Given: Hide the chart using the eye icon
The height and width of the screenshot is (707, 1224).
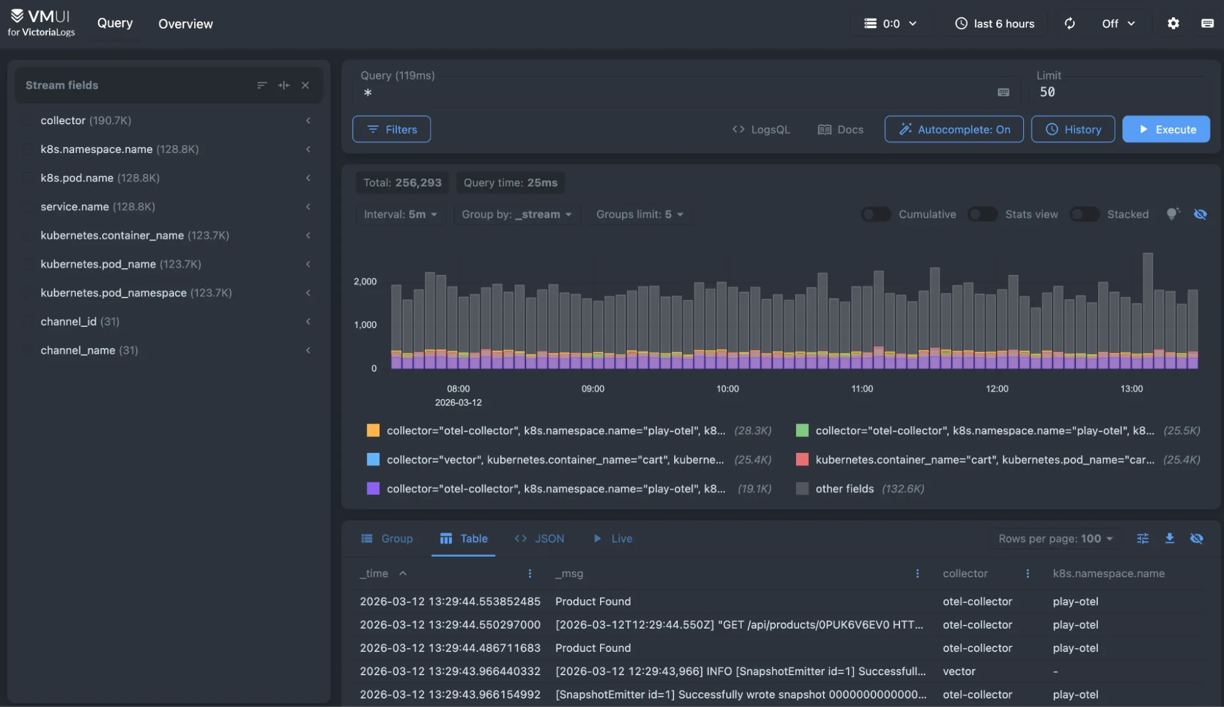Looking at the screenshot, I should [x=1200, y=214].
